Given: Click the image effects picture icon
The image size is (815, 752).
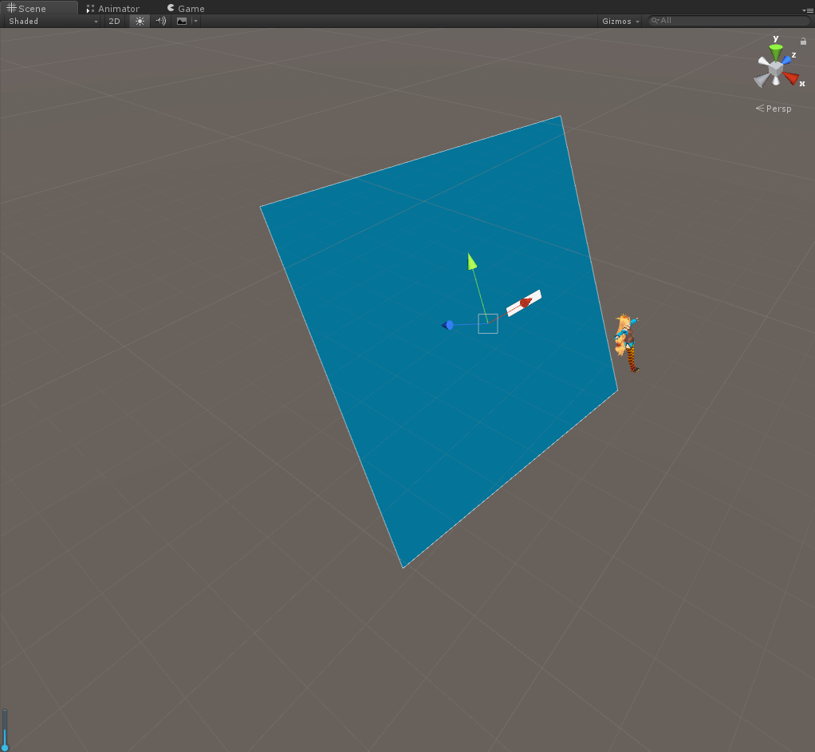Looking at the screenshot, I should pos(182,21).
